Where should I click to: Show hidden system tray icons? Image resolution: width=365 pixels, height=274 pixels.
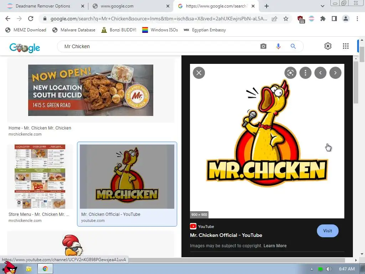click(x=312, y=269)
